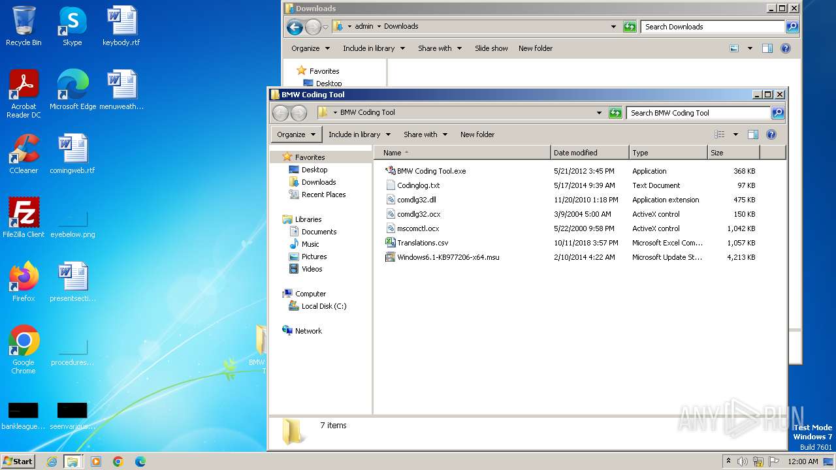Click Search Downloads input field
836x470 pixels.
713,27
